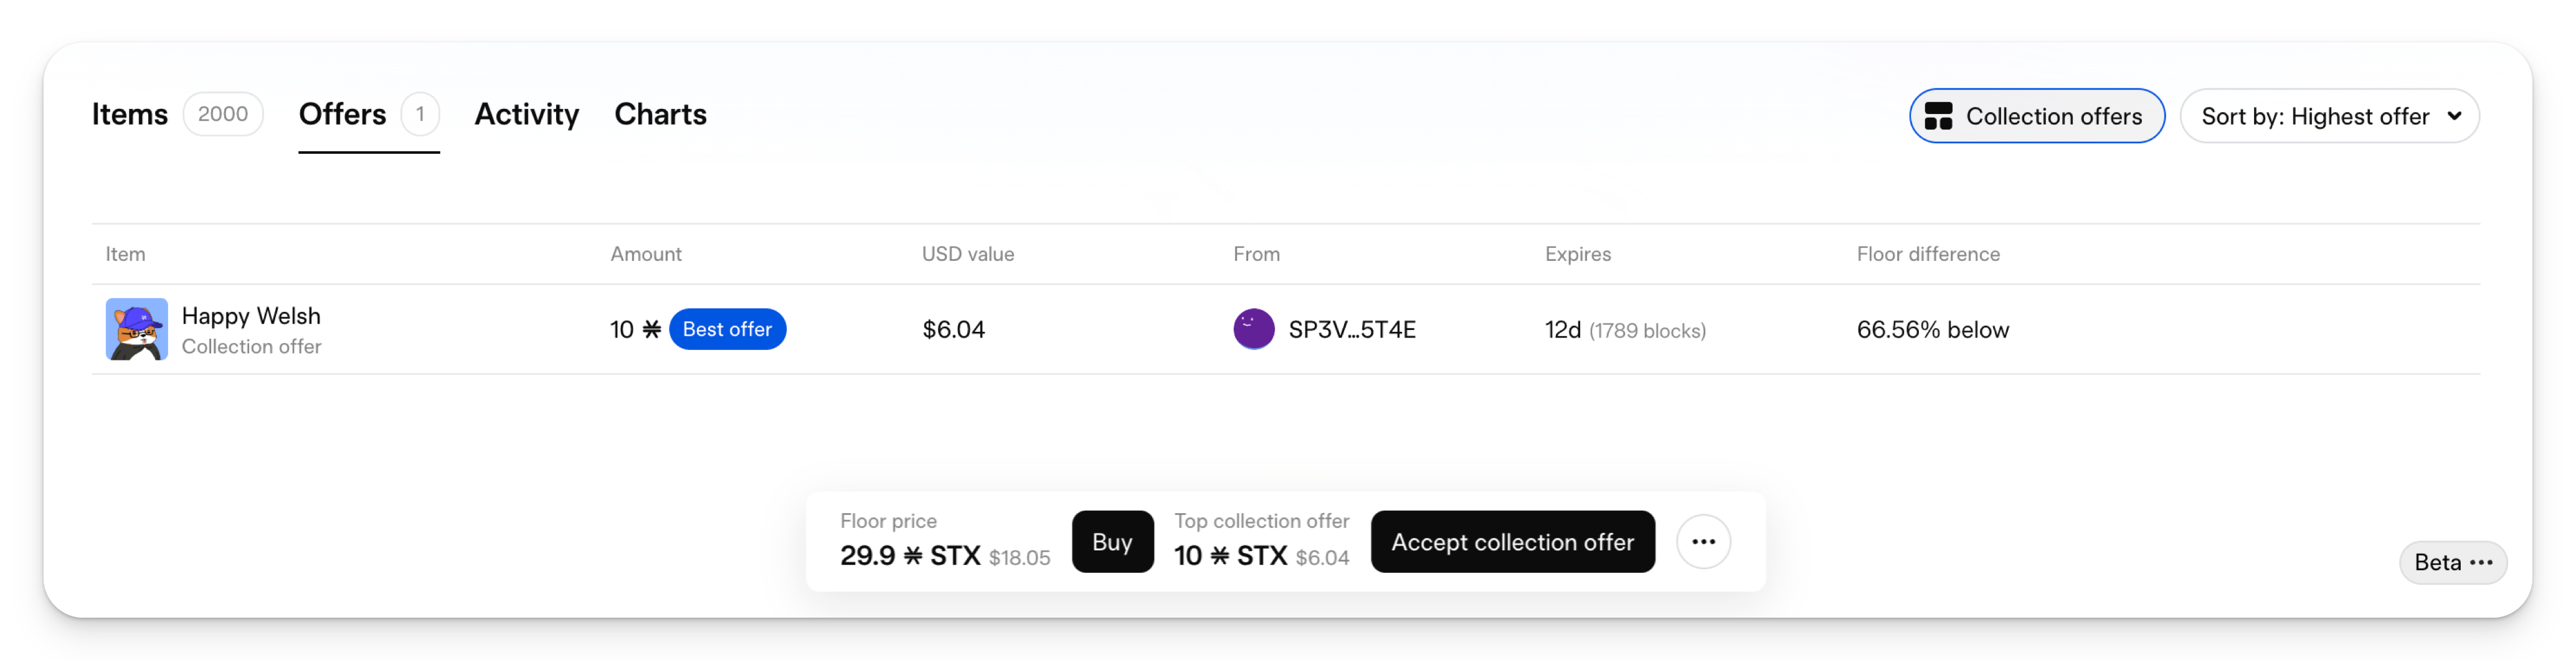Click the purple SP3V…5T4E avatar
The image size is (2576, 660).
(x=1253, y=329)
